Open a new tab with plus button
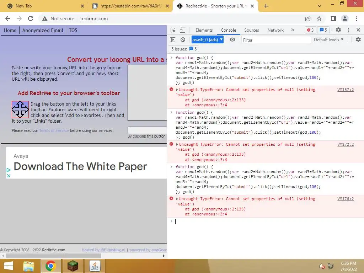Screen dimensions: 364x273 [266, 6]
